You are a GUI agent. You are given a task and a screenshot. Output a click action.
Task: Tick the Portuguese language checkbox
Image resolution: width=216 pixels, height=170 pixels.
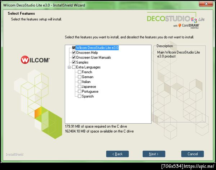80,91
